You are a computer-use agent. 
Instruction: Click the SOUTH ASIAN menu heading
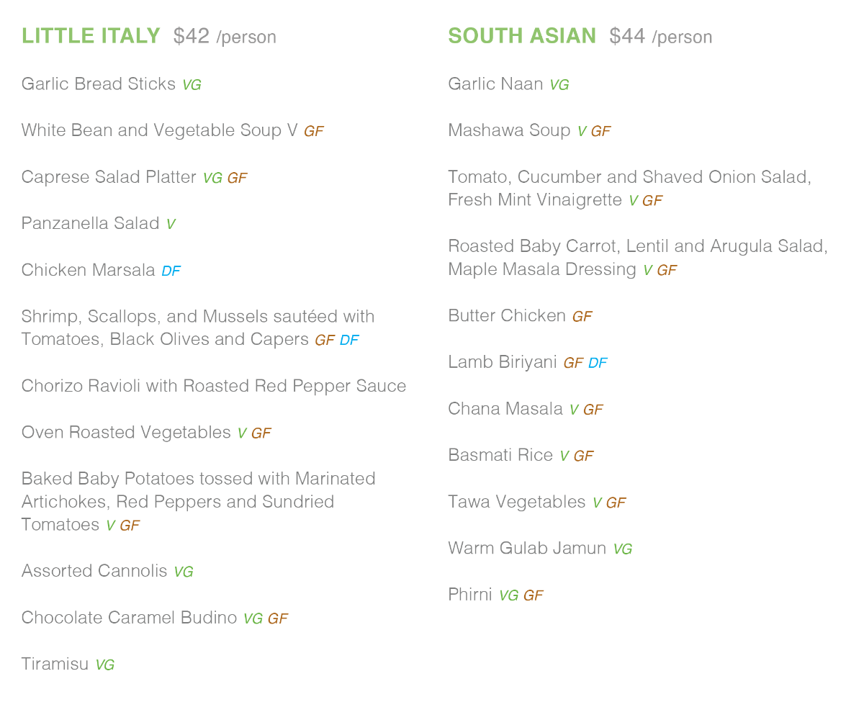[x=522, y=36]
